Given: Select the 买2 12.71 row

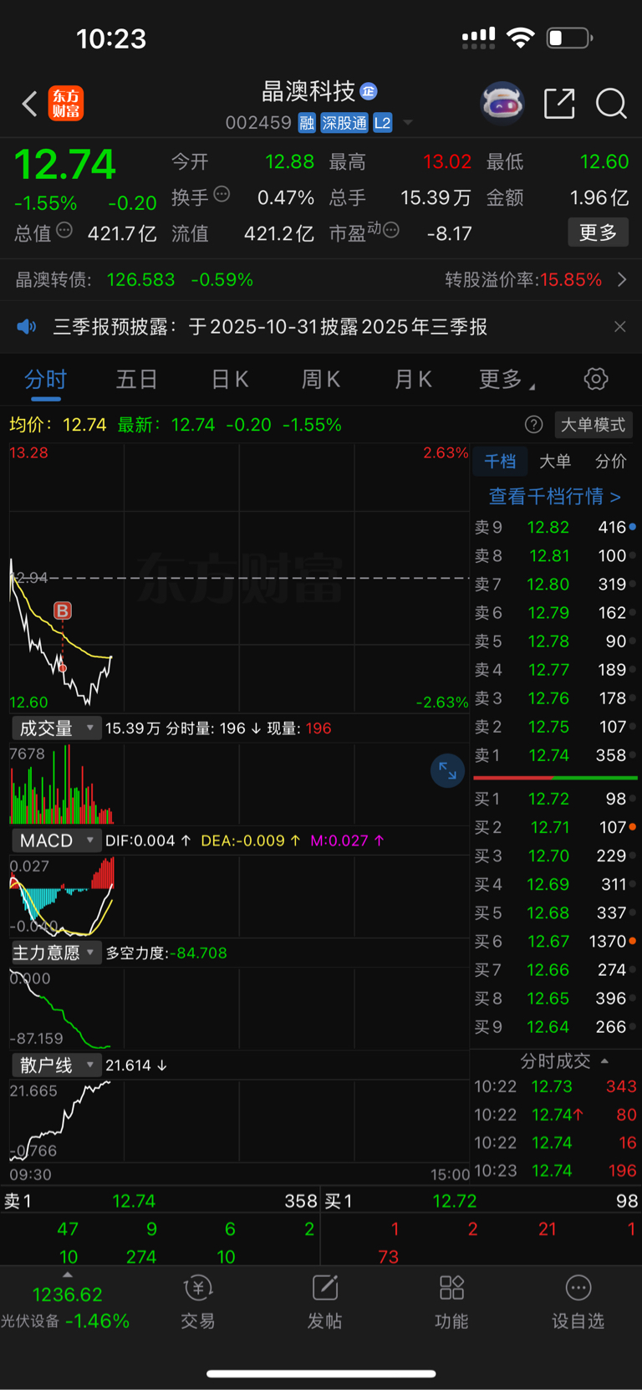Looking at the screenshot, I should pyautogui.click(x=555, y=827).
